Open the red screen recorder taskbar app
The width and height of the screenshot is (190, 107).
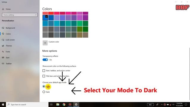[70, 104]
